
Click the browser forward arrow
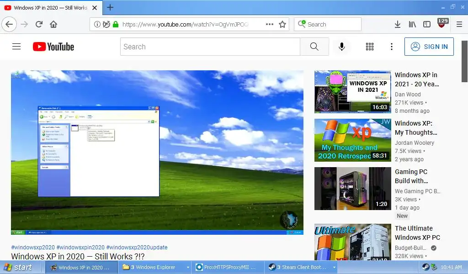[x=24, y=24]
